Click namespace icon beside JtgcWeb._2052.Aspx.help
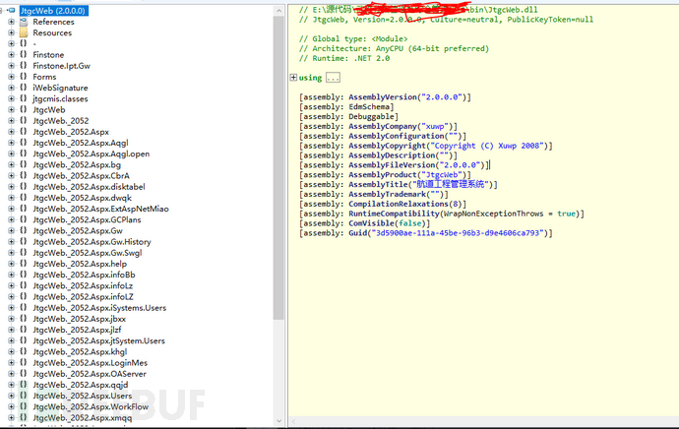The height and width of the screenshot is (429, 679). [24, 264]
